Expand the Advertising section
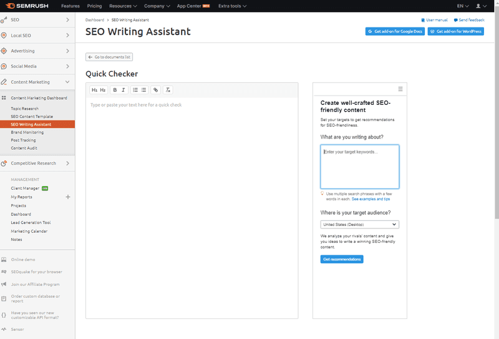Viewport: 499px width, 339px height. 67,51
